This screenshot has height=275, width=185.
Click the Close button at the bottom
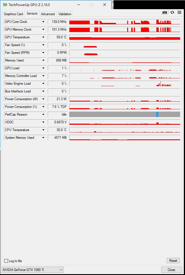[171, 270]
